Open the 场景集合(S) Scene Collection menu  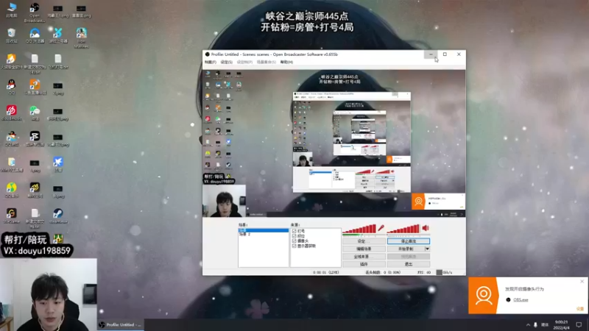point(266,62)
